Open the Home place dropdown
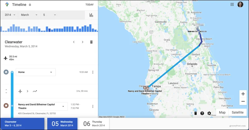Screen dimensions: 249x130 coord(36,72)
